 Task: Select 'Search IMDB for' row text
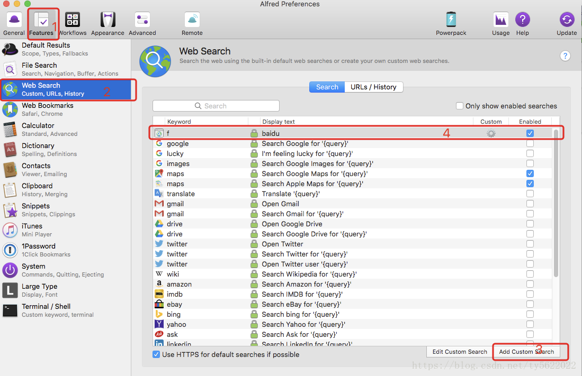coord(302,294)
